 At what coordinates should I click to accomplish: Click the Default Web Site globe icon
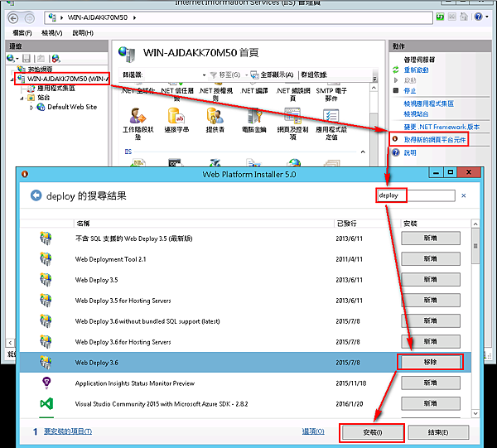point(41,107)
